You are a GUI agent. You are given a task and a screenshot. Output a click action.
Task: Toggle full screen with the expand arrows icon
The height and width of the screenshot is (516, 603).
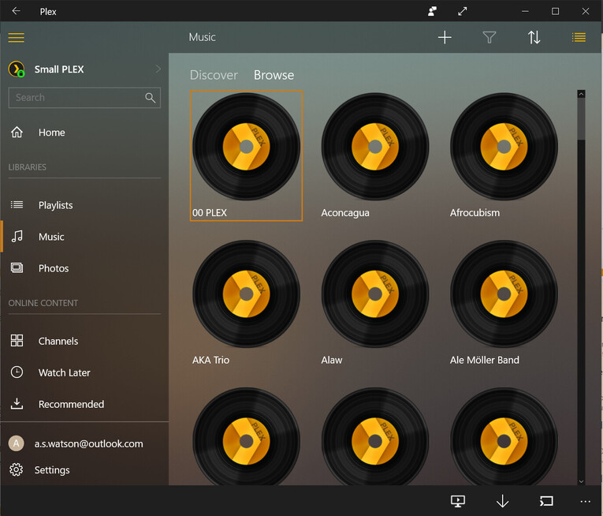tap(462, 11)
